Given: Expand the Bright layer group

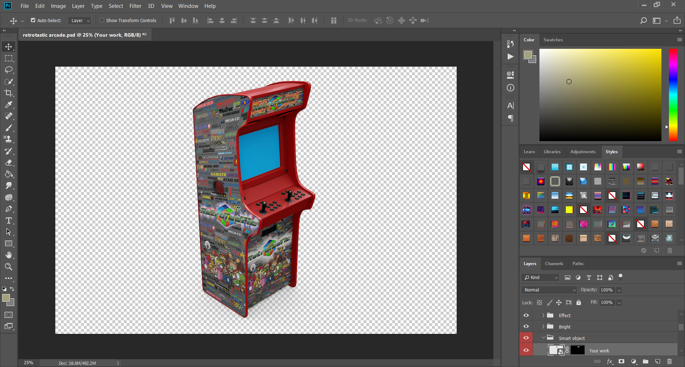Looking at the screenshot, I should 543,327.
